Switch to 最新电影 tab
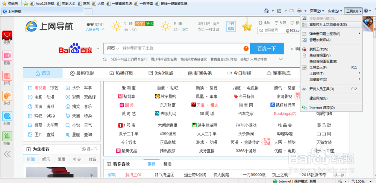 click(82, 73)
